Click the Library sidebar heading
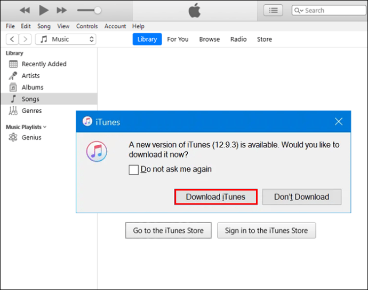 14,53
